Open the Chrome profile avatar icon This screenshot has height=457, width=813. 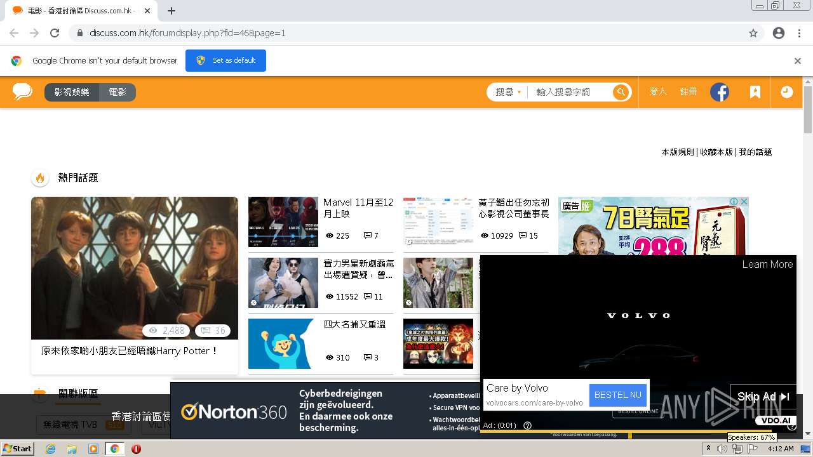(779, 33)
